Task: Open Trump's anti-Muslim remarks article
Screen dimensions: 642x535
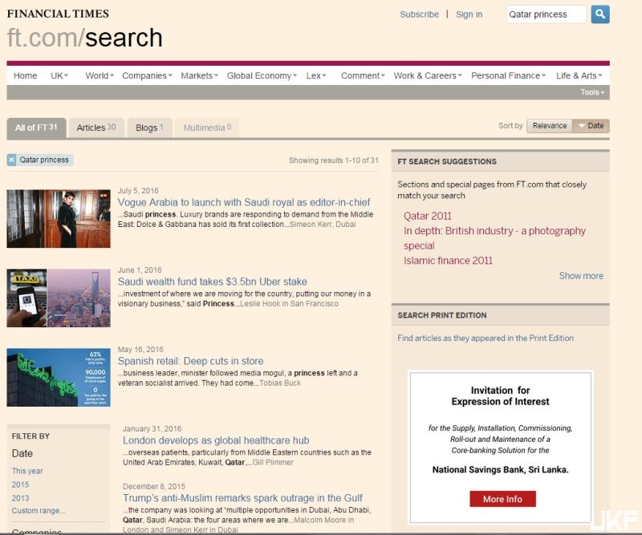Action: (x=243, y=498)
